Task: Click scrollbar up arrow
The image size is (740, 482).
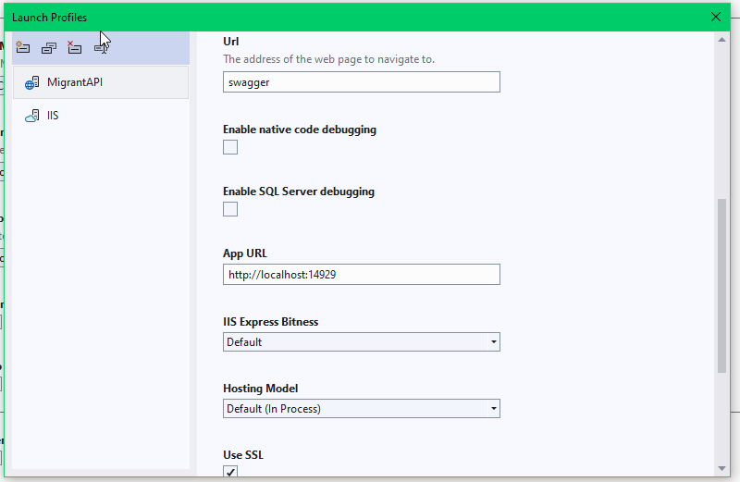Action: coord(721,40)
